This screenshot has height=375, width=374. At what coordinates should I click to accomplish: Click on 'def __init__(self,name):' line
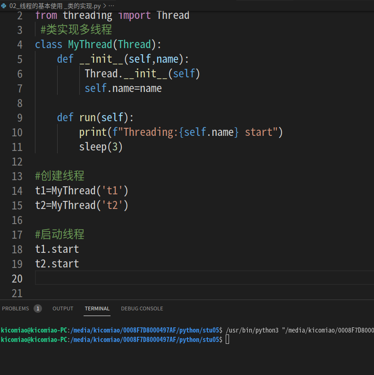click(x=123, y=59)
